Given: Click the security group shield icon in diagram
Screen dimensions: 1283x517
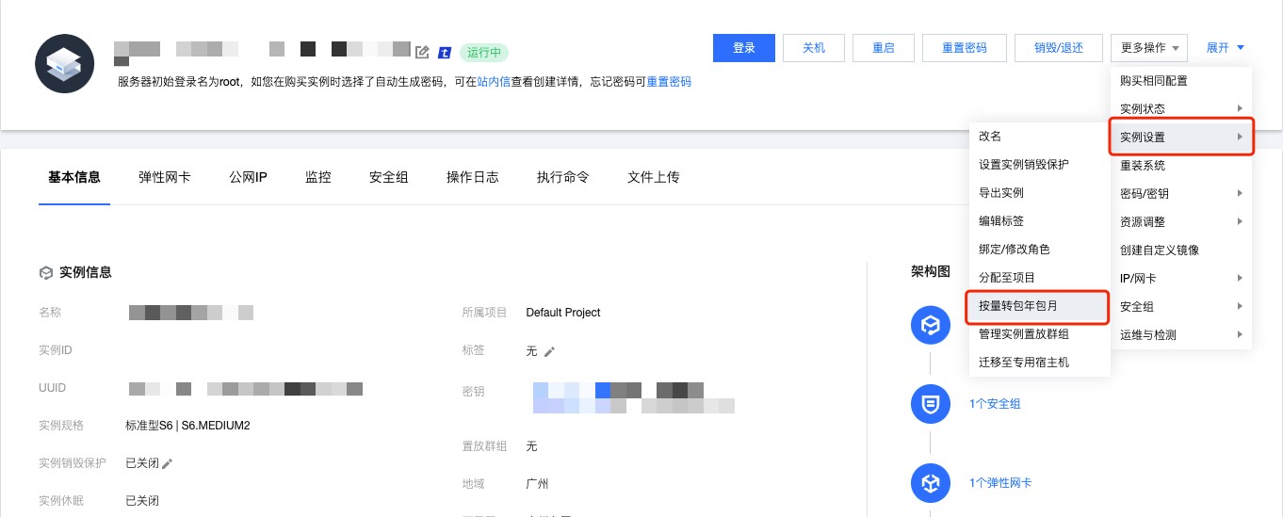Looking at the screenshot, I should click(930, 404).
